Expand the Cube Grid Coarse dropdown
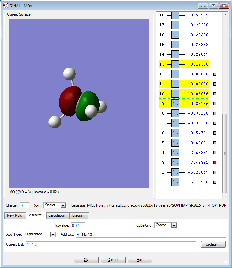The image size is (232, 268). 174,225
